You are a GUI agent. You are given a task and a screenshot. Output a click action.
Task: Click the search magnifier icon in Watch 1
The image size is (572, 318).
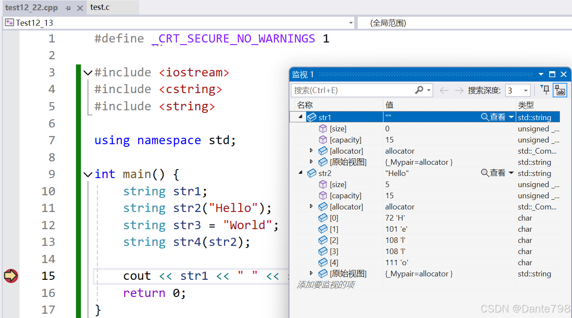(x=419, y=90)
